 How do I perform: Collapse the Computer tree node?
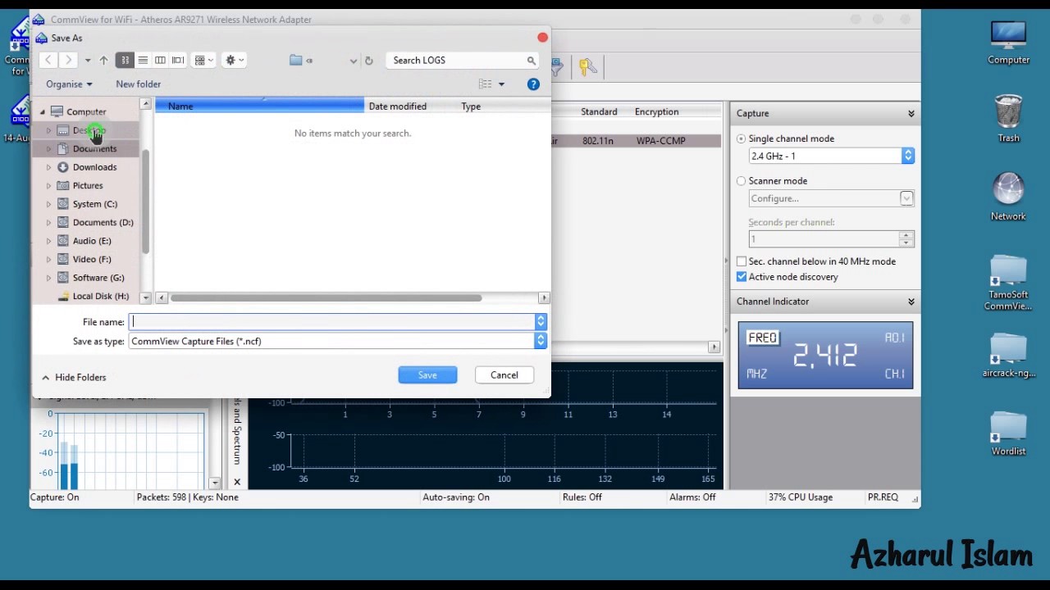point(43,112)
